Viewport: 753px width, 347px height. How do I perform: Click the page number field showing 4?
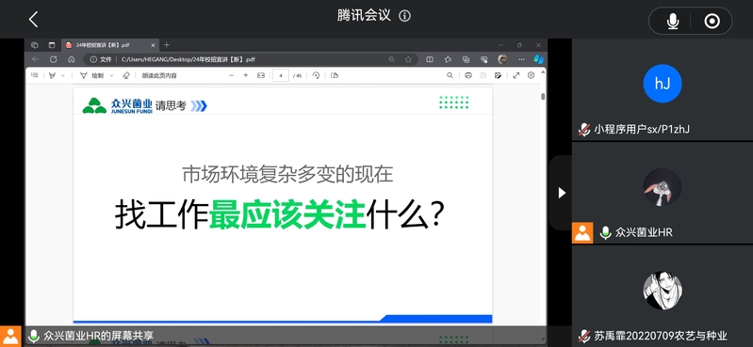[x=281, y=75]
